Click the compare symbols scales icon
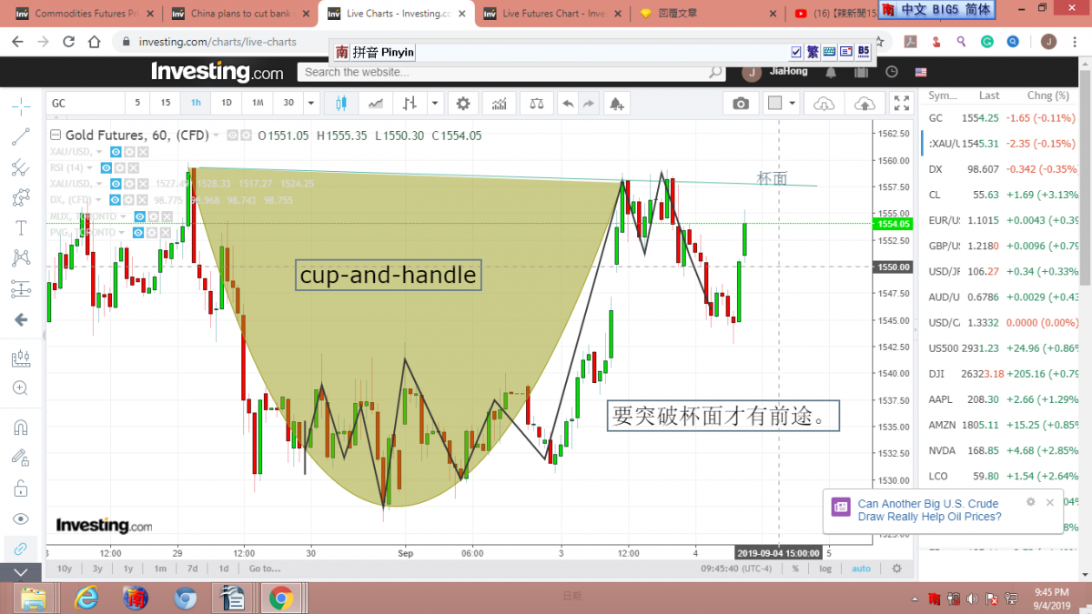1092x614 pixels. pos(536,104)
